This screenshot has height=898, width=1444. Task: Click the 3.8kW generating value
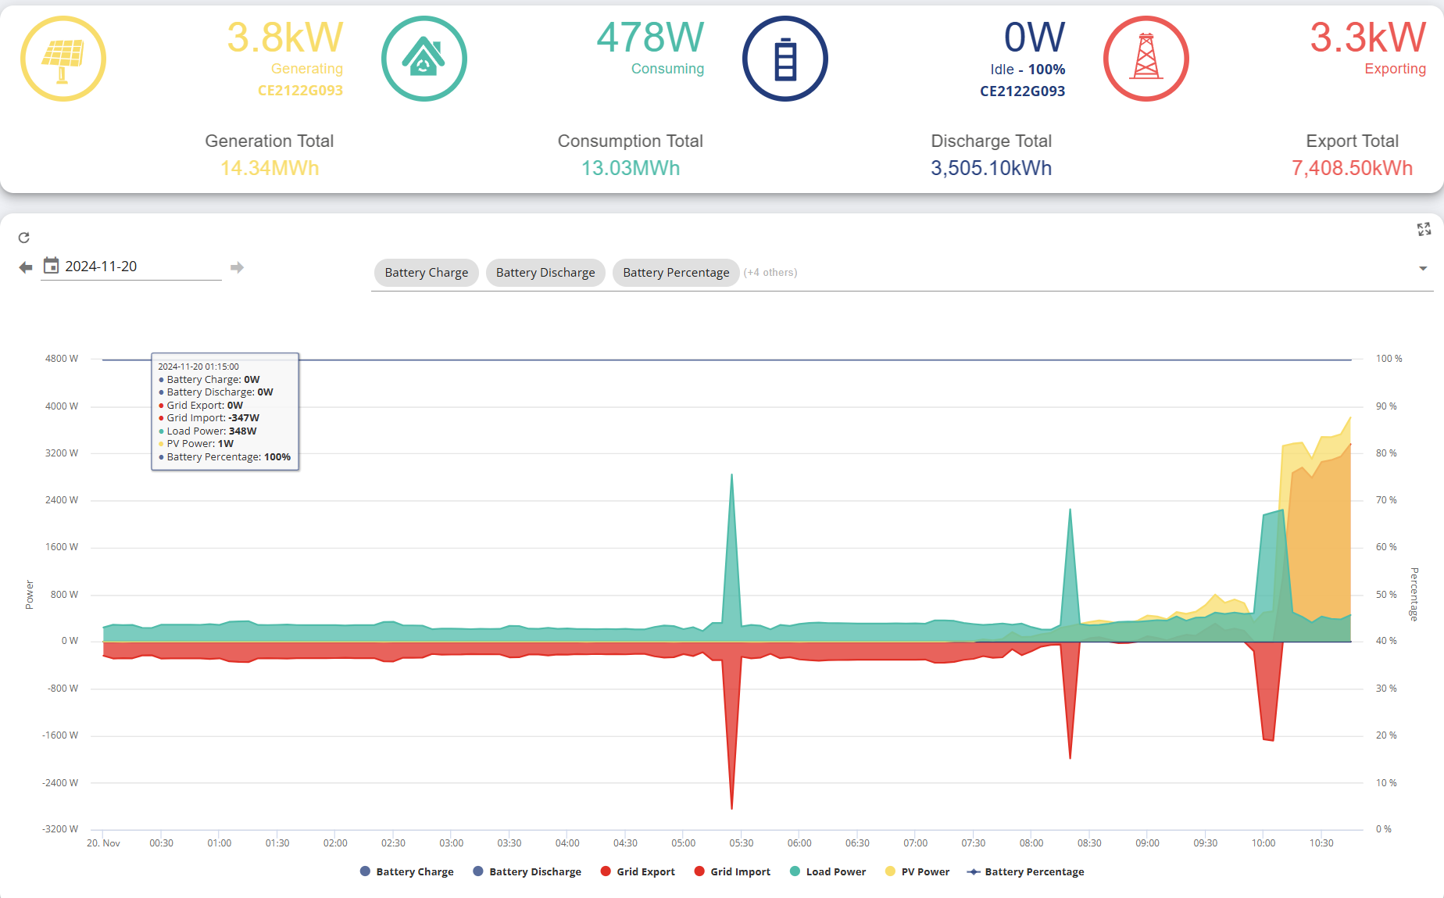[x=285, y=37]
